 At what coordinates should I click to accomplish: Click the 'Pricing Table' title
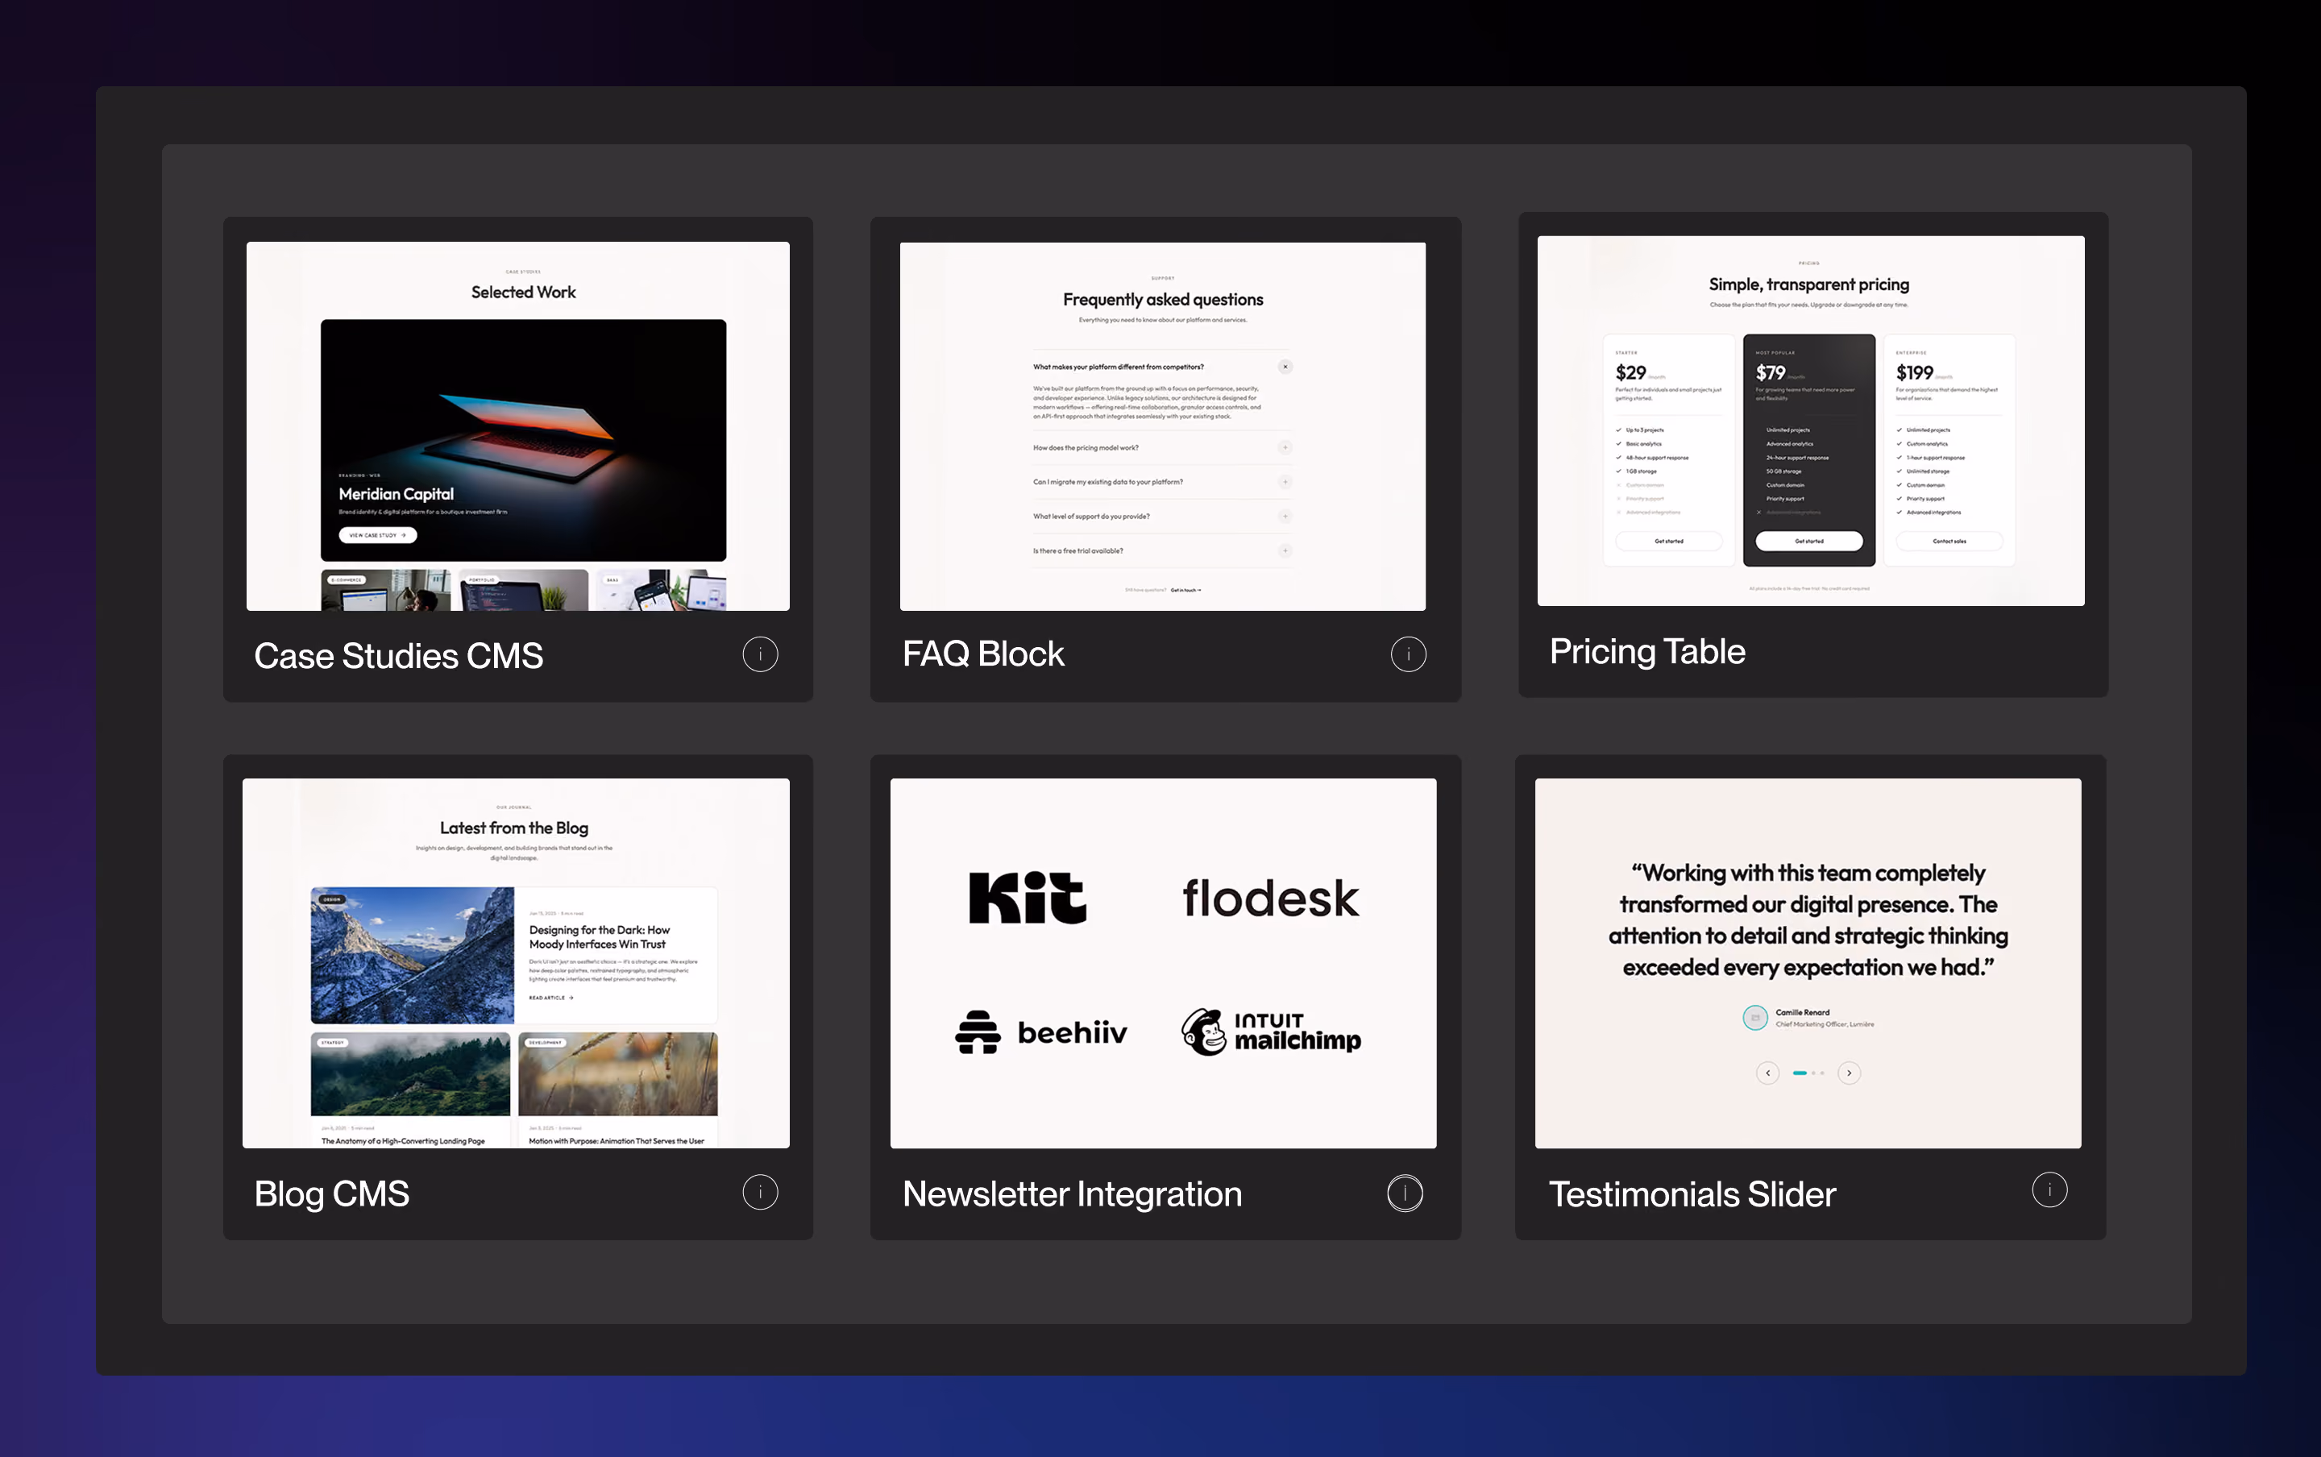[x=1646, y=651]
